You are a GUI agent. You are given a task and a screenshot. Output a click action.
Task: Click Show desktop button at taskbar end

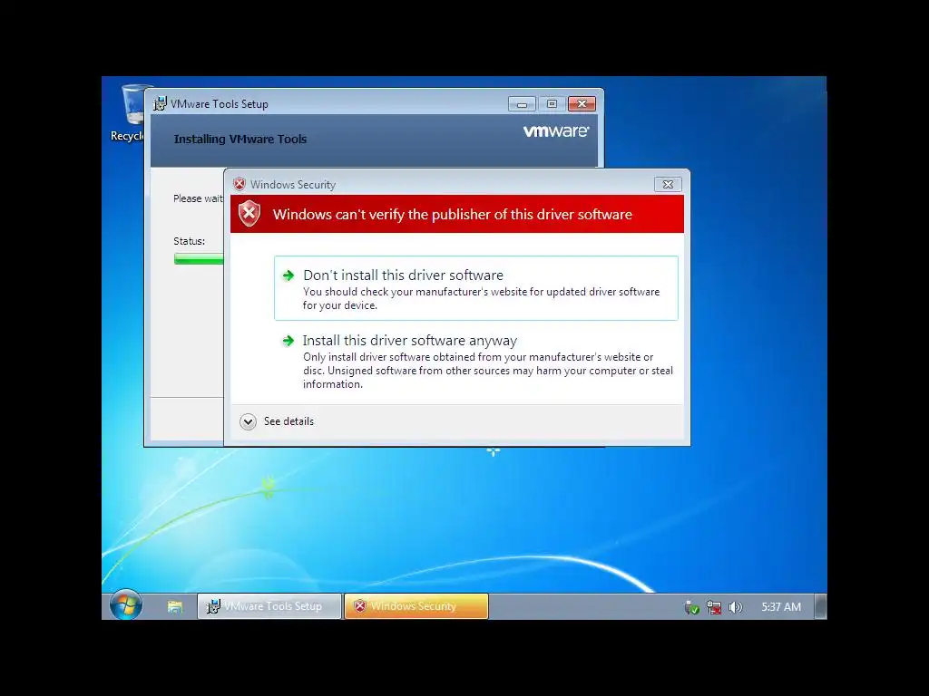point(820,606)
